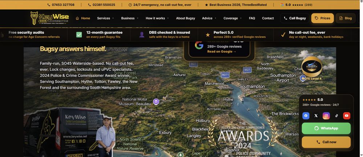The image size is (363, 157).
Task: Open the Prices button
Action: coord(322,18)
